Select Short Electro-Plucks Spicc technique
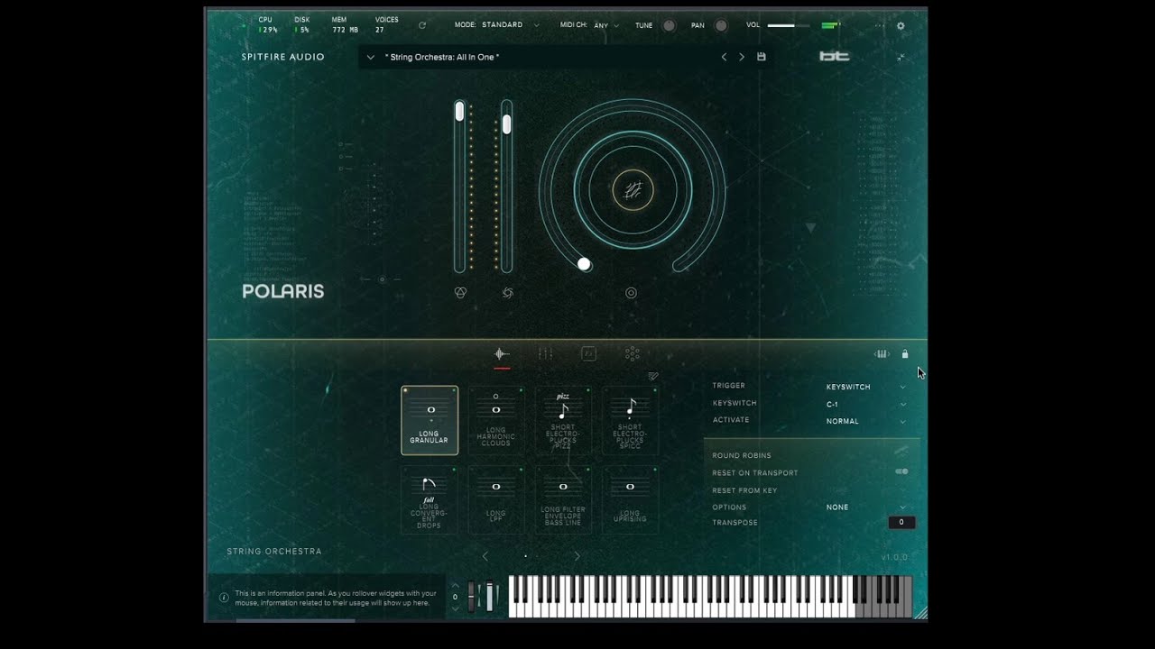 point(630,421)
